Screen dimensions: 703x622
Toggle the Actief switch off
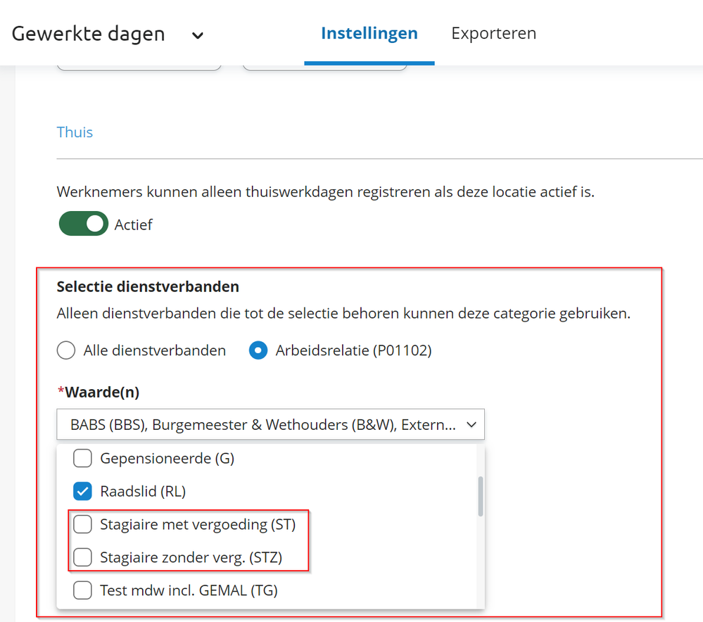click(x=83, y=224)
